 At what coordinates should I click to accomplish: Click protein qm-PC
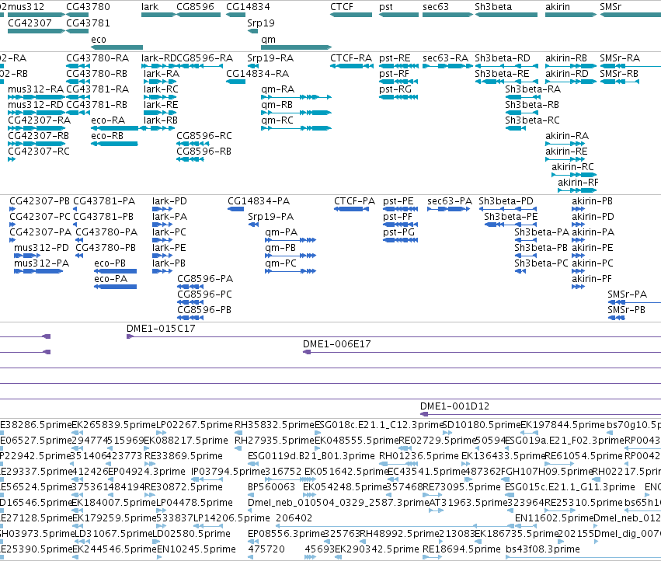tap(280, 263)
